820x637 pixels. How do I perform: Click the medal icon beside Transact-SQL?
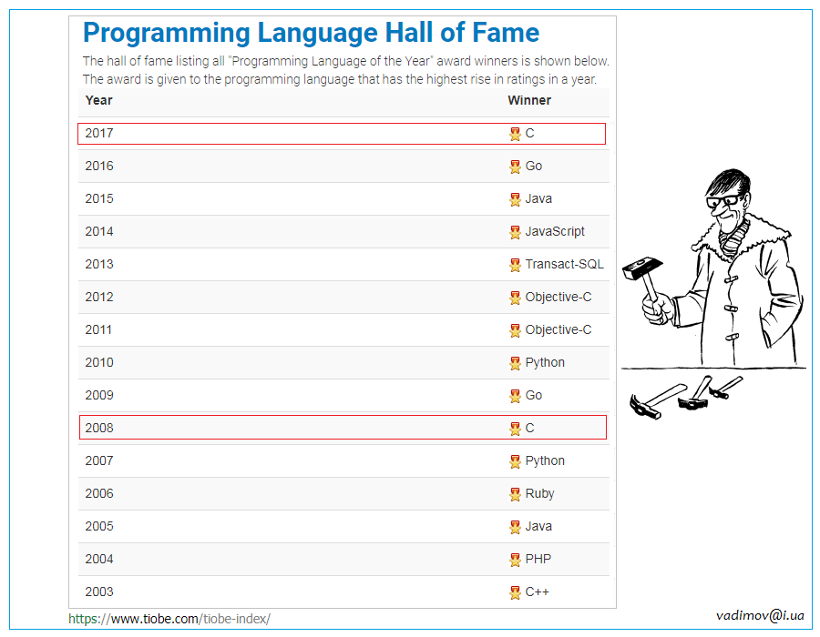[x=515, y=265]
